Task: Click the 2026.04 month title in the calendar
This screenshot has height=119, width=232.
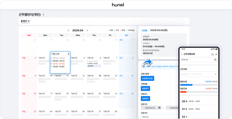Action: pos(78,30)
